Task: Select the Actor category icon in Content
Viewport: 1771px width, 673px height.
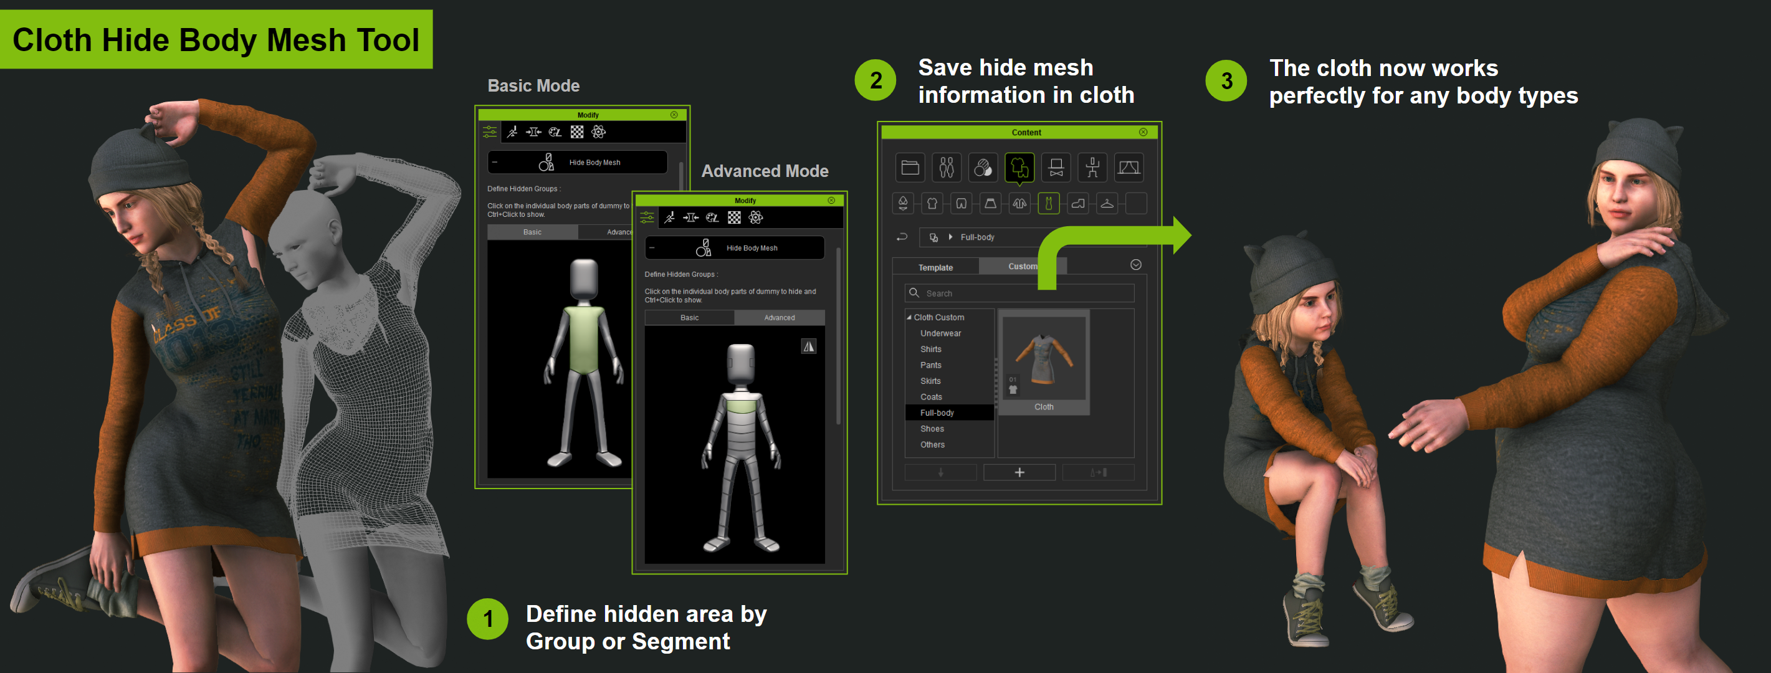Action: pos(947,167)
